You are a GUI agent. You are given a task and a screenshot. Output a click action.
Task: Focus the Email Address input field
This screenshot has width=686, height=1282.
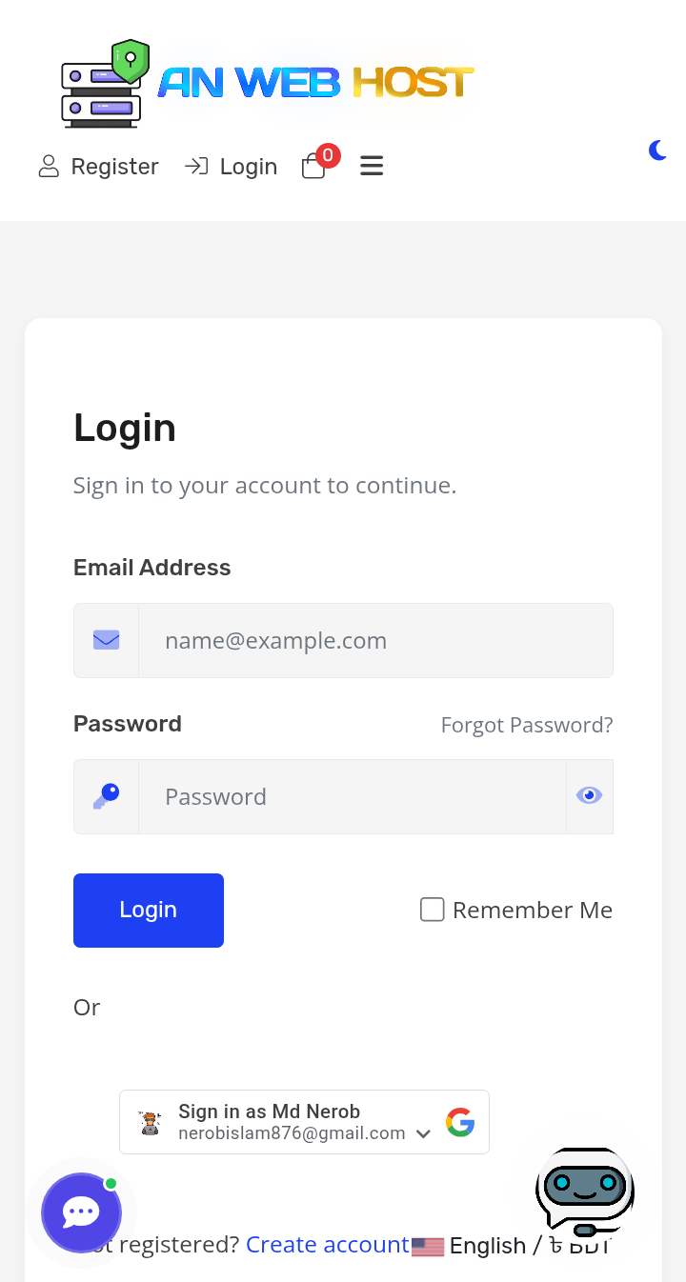click(x=375, y=640)
